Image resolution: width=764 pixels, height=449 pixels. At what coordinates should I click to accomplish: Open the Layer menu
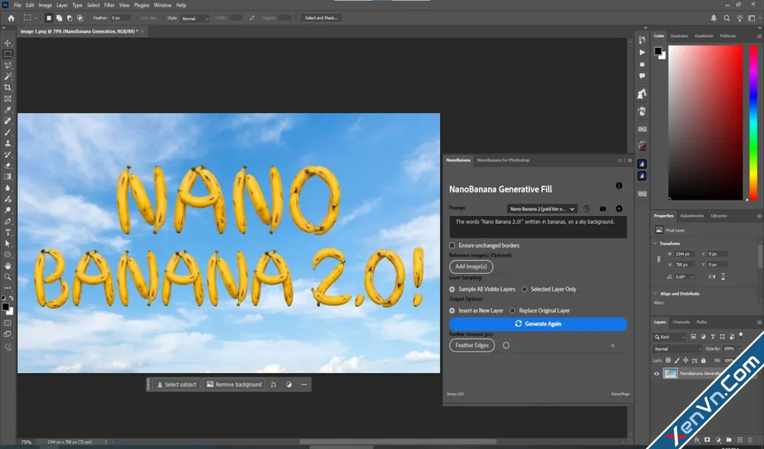62,5
